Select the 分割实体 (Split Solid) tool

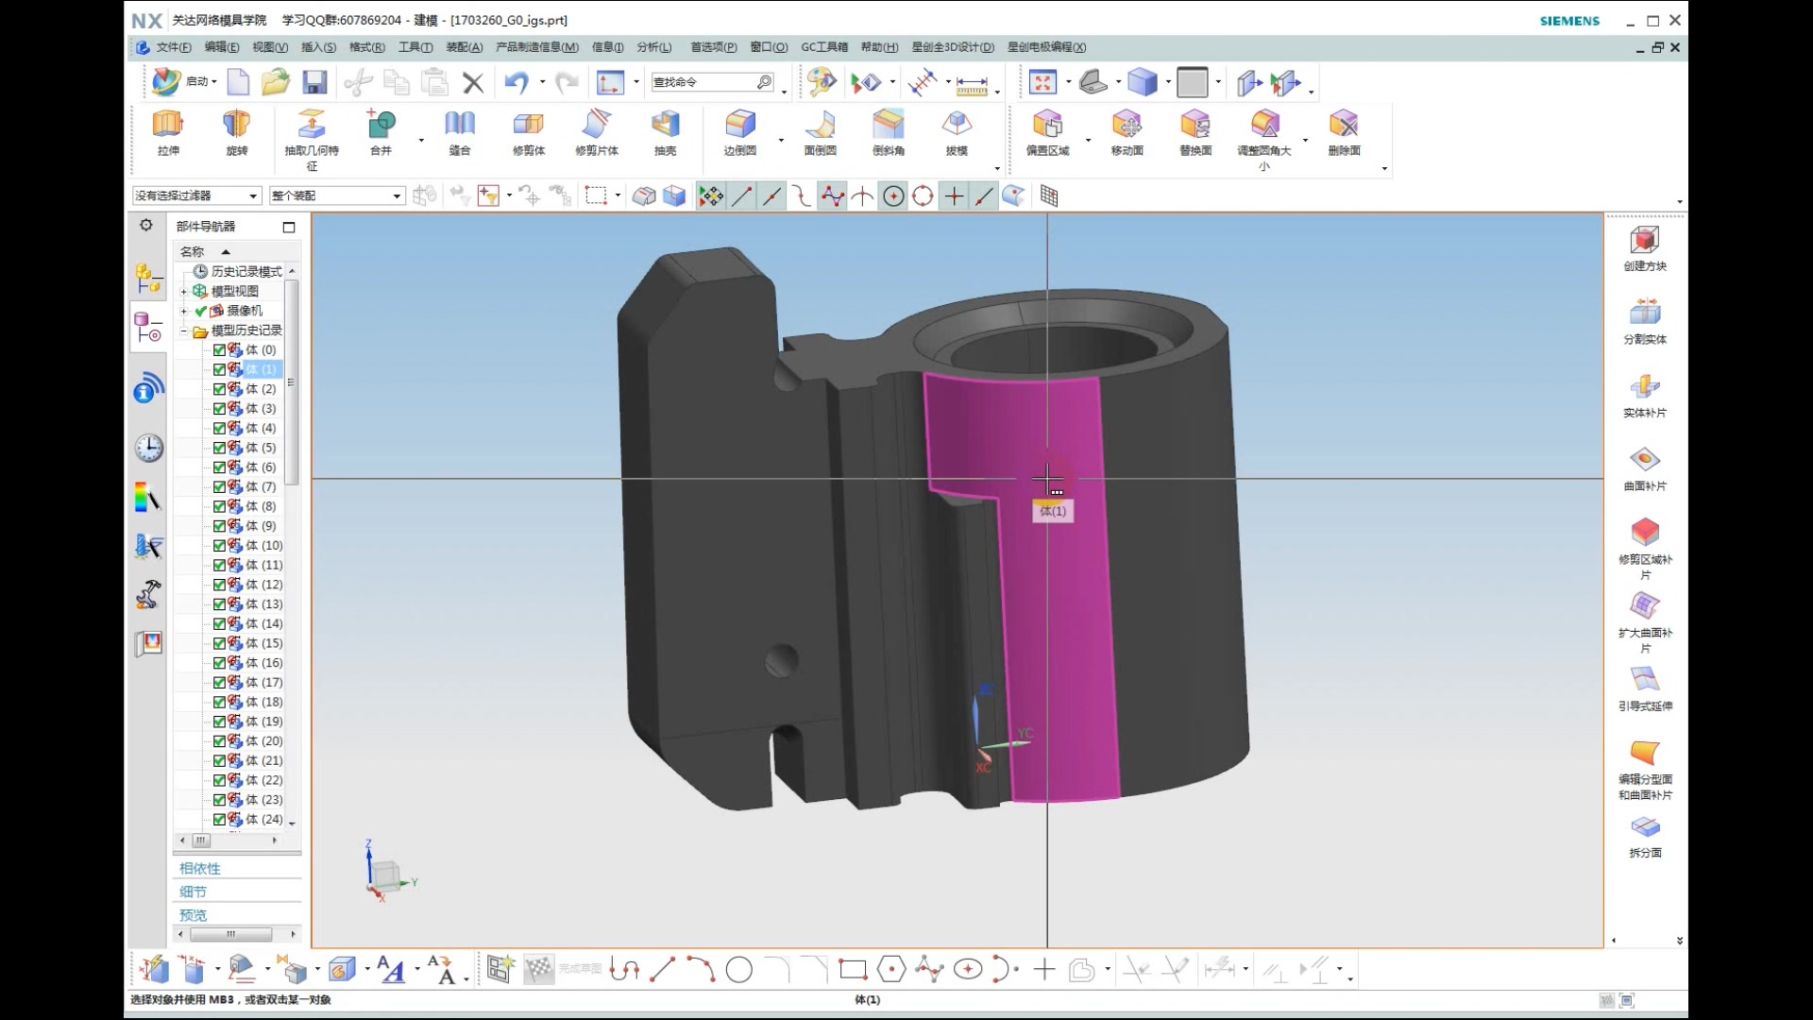1644,314
